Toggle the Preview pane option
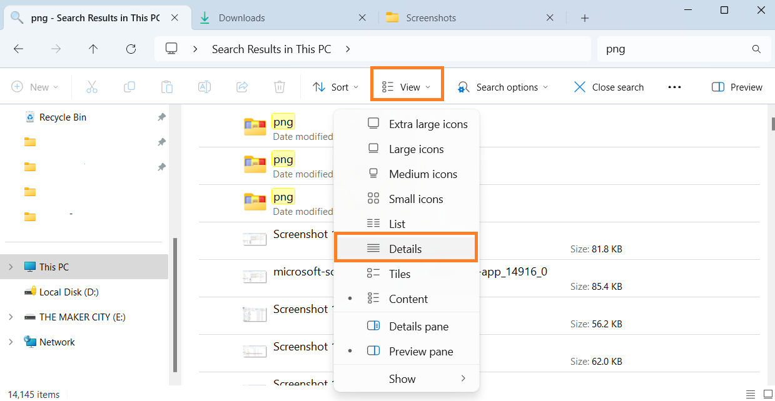 [420, 352]
